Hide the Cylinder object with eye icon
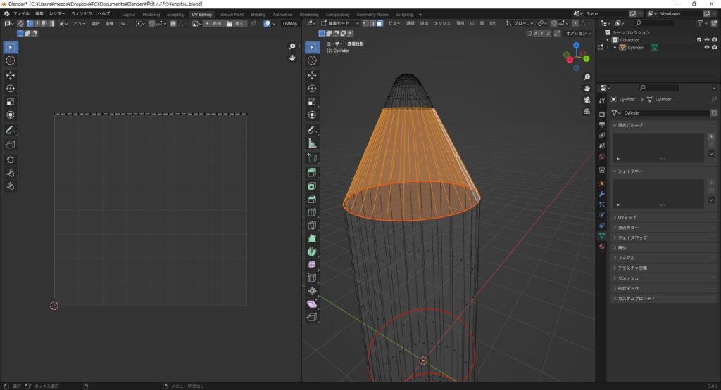The height and width of the screenshot is (390, 721). pos(706,48)
